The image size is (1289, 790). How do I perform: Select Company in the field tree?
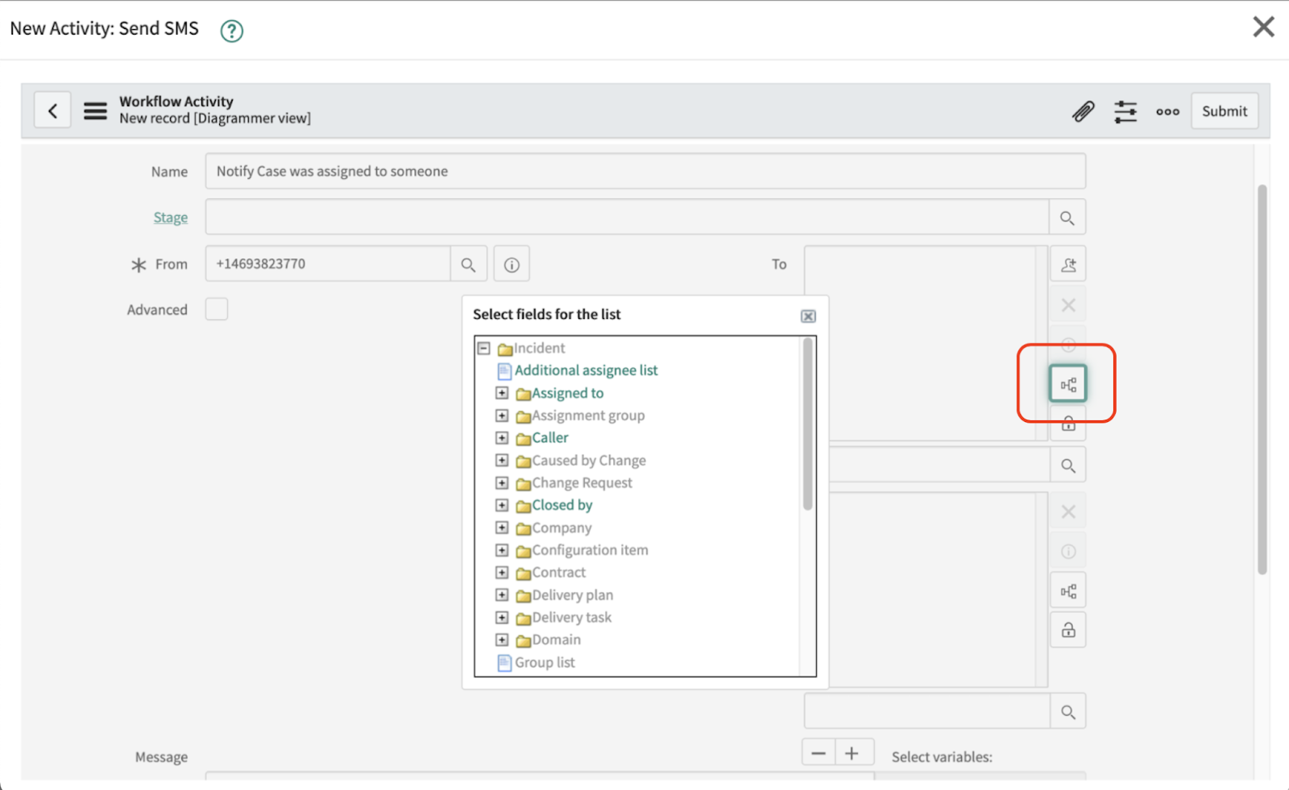pyautogui.click(x=562, y=527)
